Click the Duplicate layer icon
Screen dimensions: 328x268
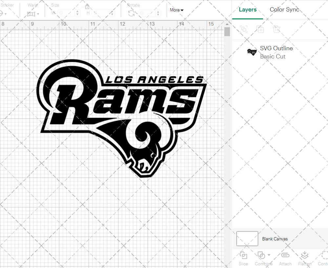pyautogui.click(x=260, y=30)
